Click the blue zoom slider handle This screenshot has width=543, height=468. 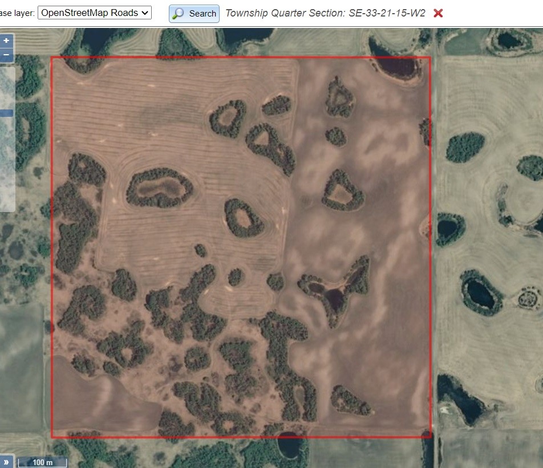tap(6, 113)
